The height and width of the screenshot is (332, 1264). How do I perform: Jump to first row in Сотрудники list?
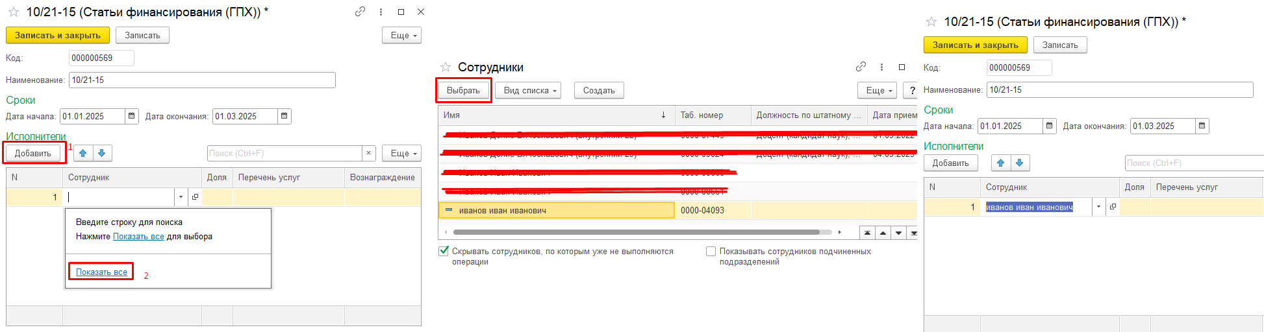[867, 233]
